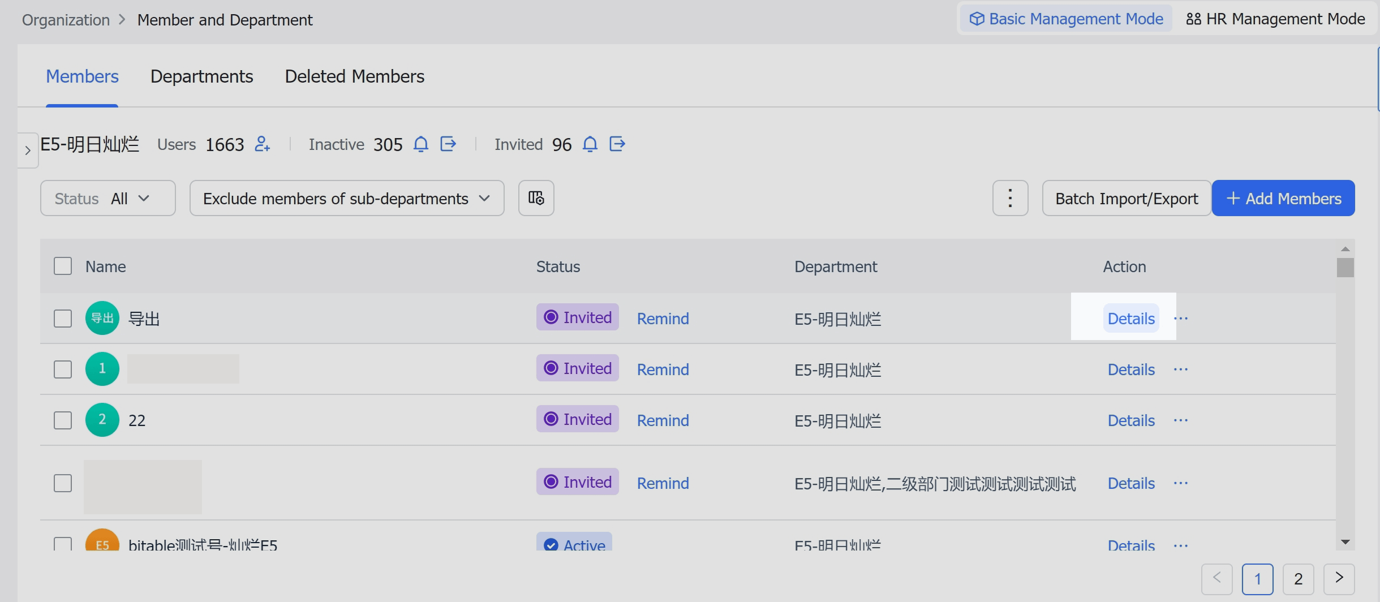1380x602 pixels.
Task: Click the export icon next to Invited count
Action: (617, 144)
